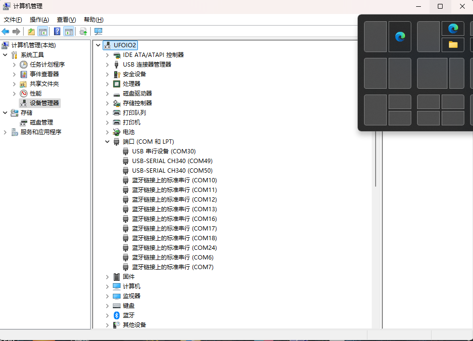Select 蓝牙链接上的标准串行 (COM10)
Viewport: 473px width, 341px height.
[x=175, y=180]
